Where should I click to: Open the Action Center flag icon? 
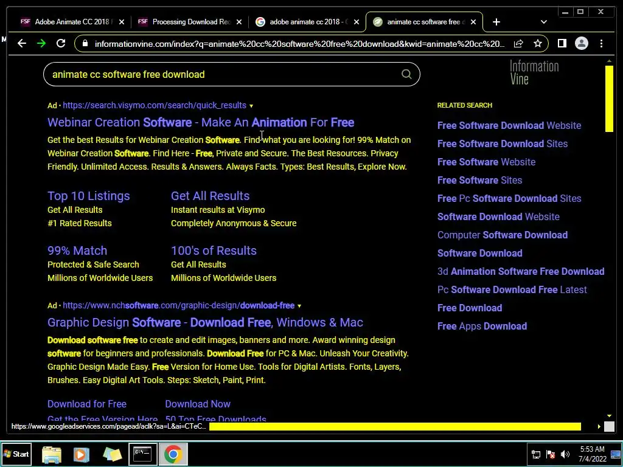click(x=551, y=454)
